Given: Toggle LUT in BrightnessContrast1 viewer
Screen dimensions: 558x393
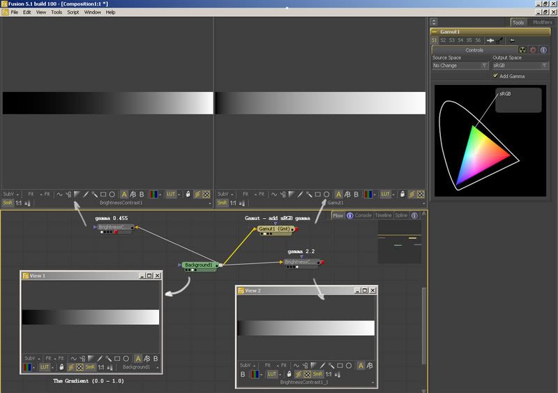Looking at the screenshot, I should click(x=171, y=194).
